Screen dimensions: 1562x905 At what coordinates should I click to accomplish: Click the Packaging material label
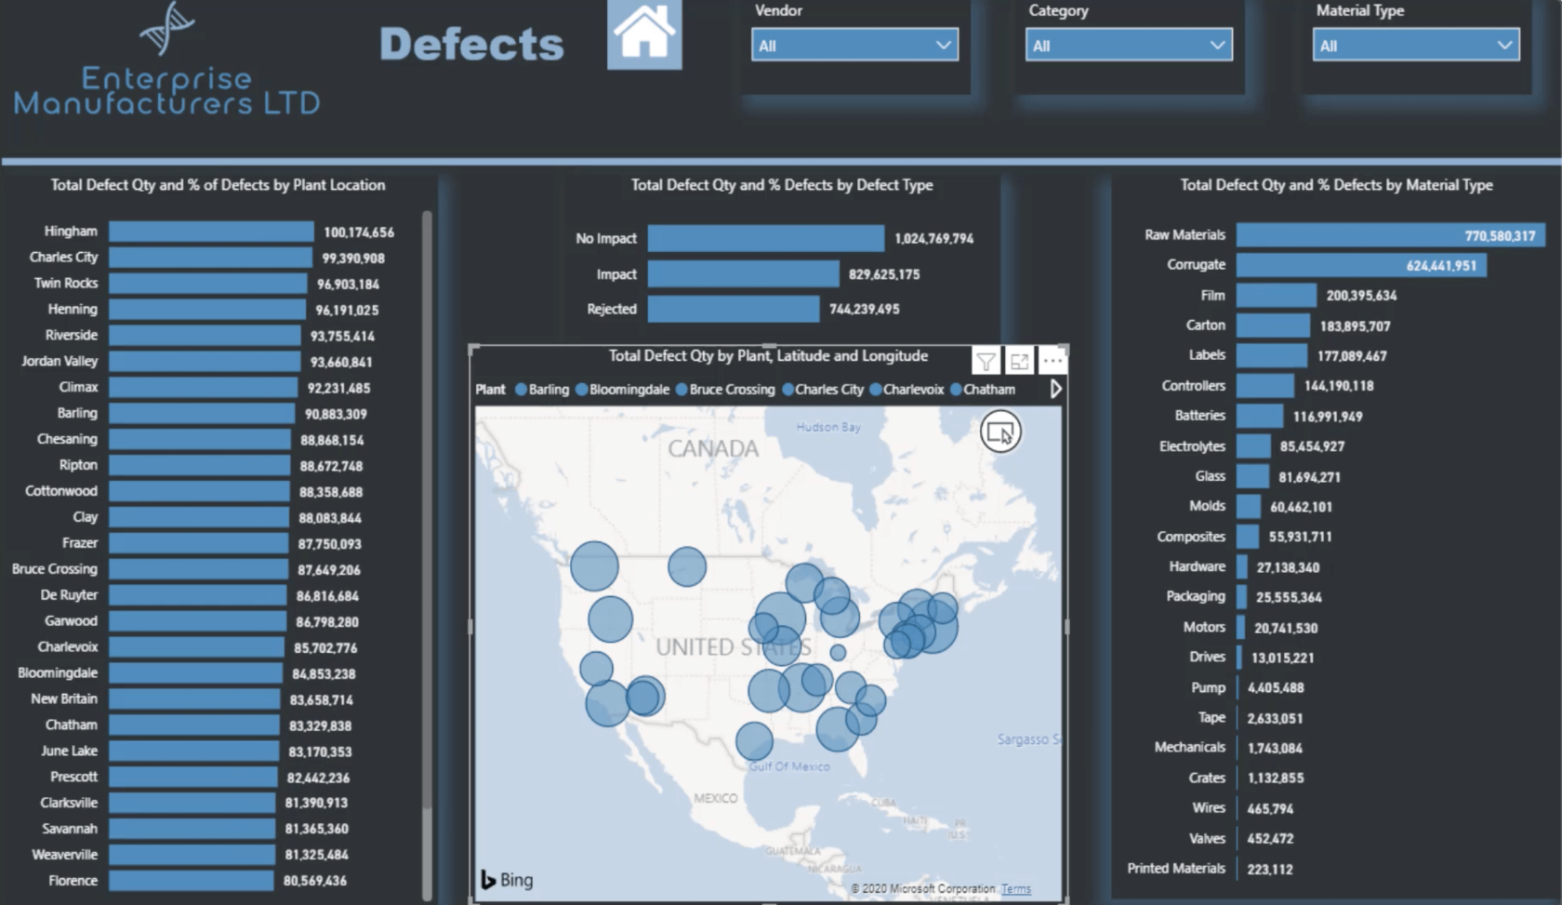[1196, 596]
